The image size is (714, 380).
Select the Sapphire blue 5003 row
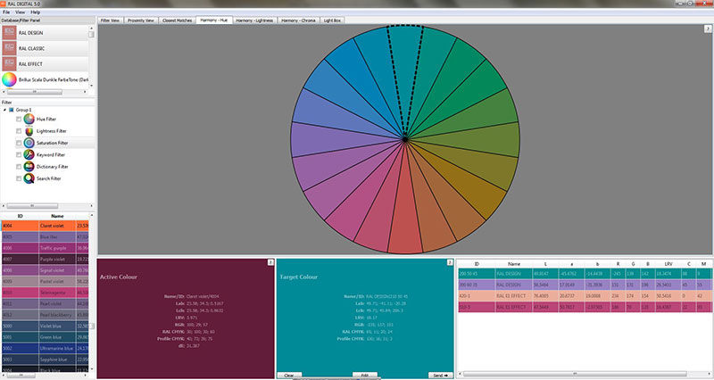[46, 359]
